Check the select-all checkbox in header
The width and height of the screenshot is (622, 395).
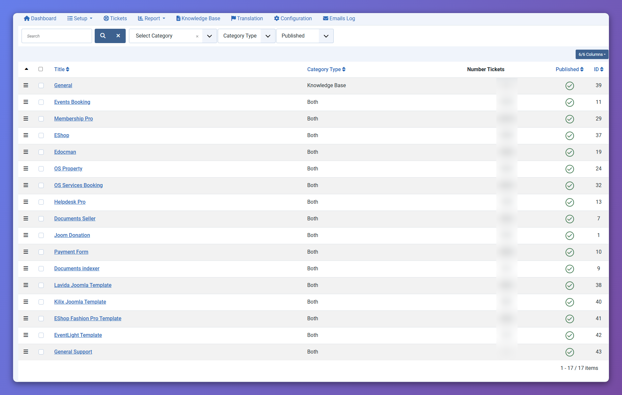(x=41, y=69)
